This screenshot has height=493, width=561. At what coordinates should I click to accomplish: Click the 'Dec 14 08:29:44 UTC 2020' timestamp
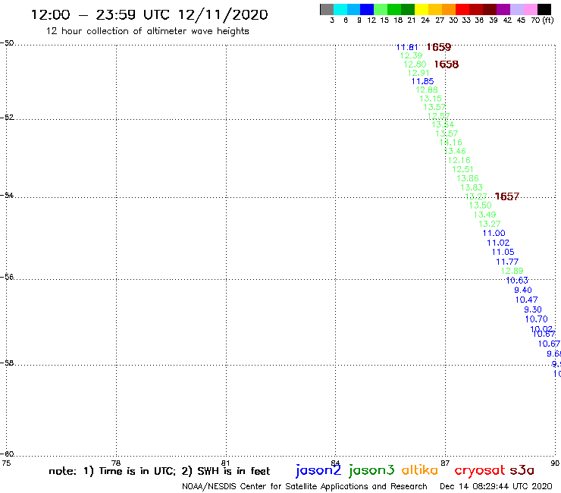(496, 487)
